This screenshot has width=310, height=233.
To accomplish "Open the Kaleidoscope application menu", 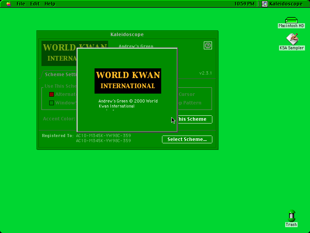I will [x=282, y=4].
